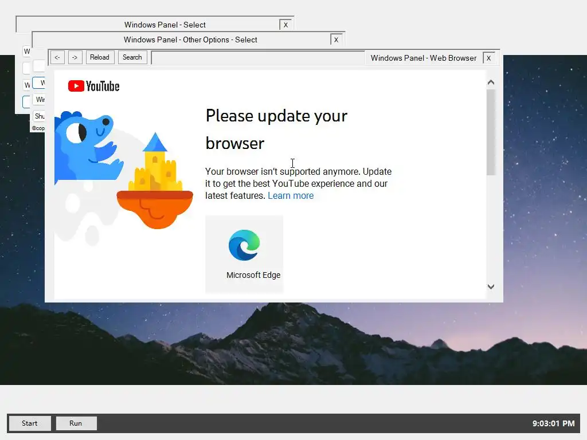Click the vertical scrollbar thumb

(x=491, y=132)
